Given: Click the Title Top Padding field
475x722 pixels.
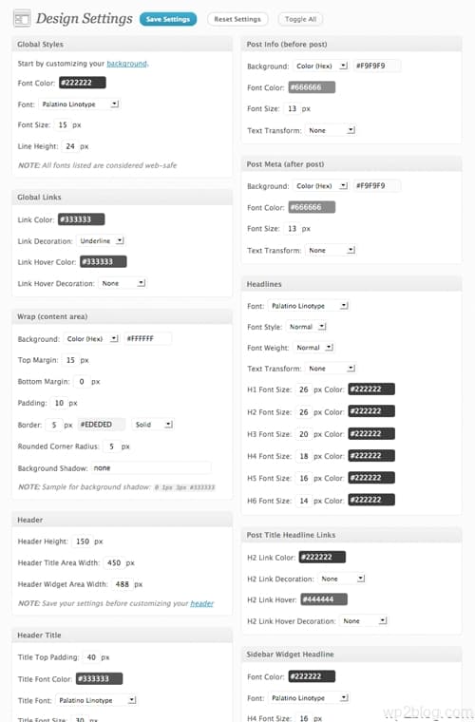Looking at the screenshot, I should pos(91,657).
